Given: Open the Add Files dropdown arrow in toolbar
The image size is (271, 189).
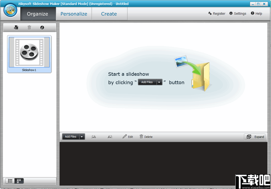Looking at the screenshot, I should click(82, 136).
